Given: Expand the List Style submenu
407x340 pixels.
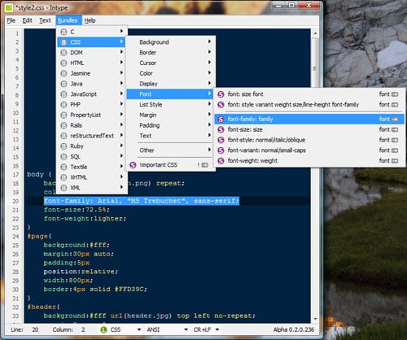Looking at the screenshot, I should (x=170, y=104).
